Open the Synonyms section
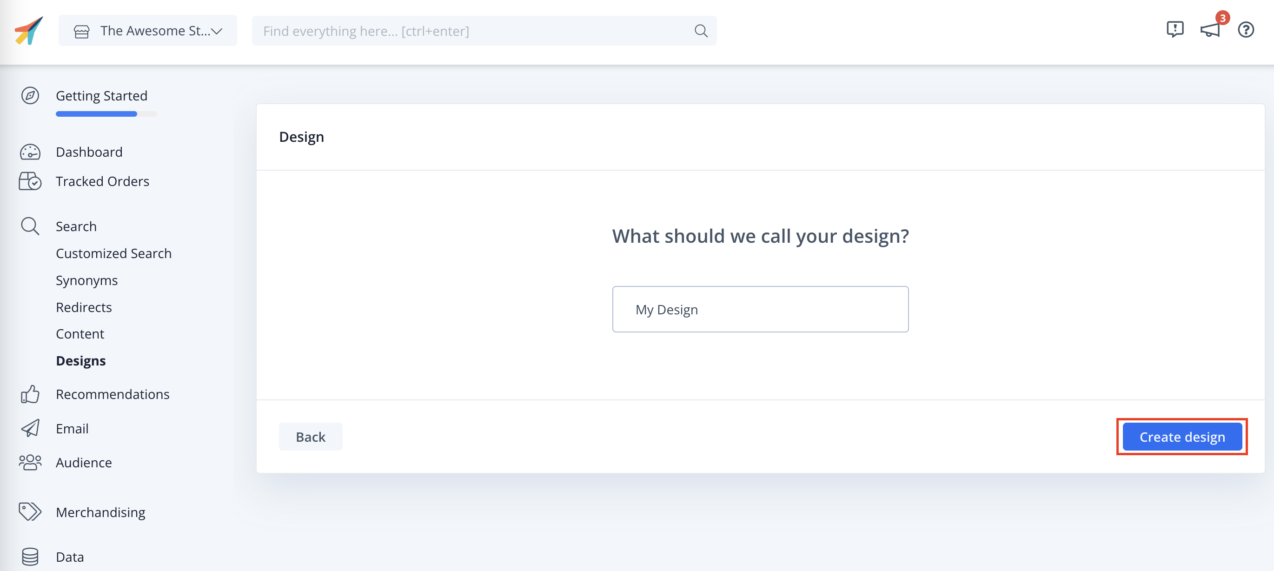This screenshot has height=571, width=1274. (x=87, y=280)
